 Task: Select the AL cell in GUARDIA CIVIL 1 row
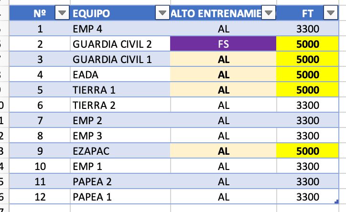(223, 60)
